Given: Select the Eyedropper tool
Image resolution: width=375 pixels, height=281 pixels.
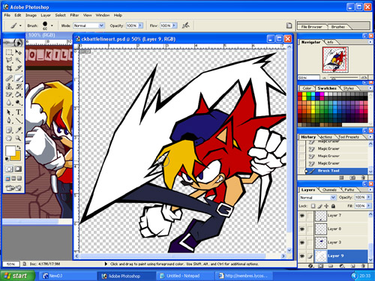Looking at the screenshot, I should tap(18, 130).
